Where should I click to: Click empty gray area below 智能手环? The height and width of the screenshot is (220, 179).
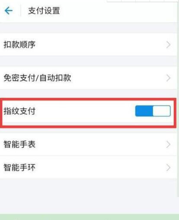coord(89,196)
